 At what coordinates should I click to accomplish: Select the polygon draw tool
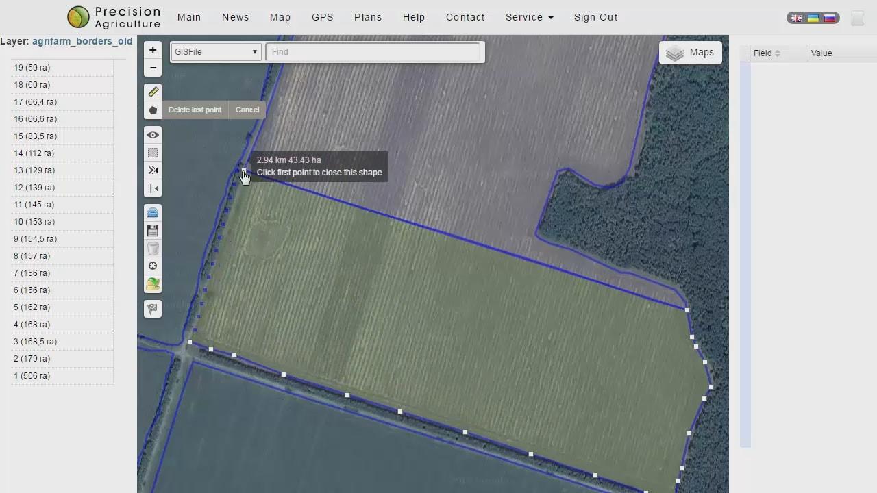click(x=153, y=110)
